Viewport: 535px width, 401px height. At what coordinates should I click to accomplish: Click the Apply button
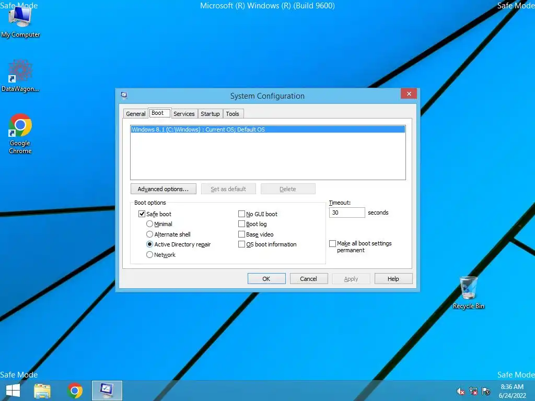click(x=351, y=279)
